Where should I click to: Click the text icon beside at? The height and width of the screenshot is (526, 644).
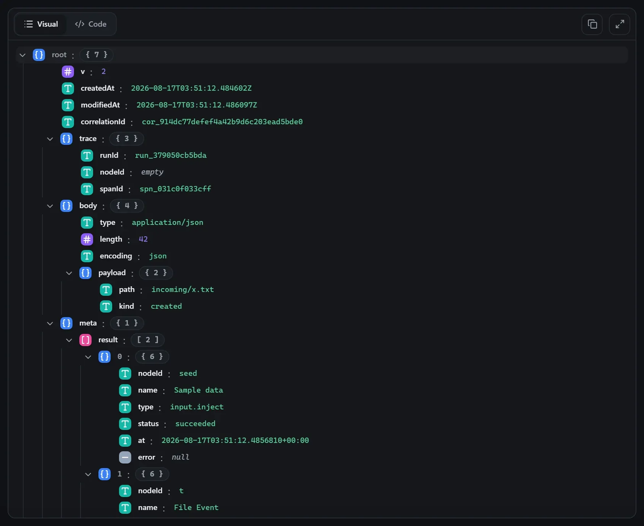coord(125,441)
